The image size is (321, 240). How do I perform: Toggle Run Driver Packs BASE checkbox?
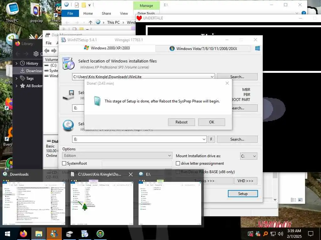coord(178,172)
